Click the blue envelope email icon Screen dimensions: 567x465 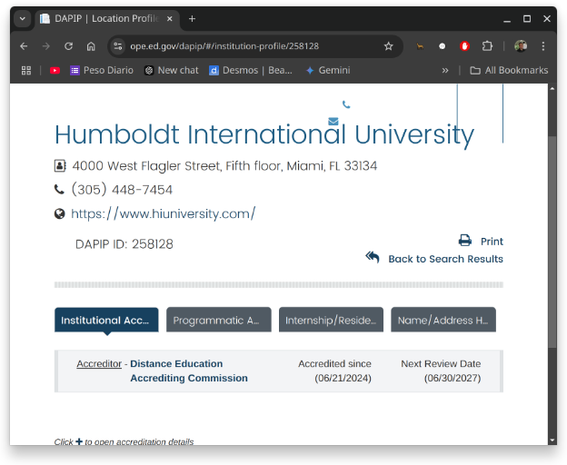pyautogui.click(x=333, y=122)
